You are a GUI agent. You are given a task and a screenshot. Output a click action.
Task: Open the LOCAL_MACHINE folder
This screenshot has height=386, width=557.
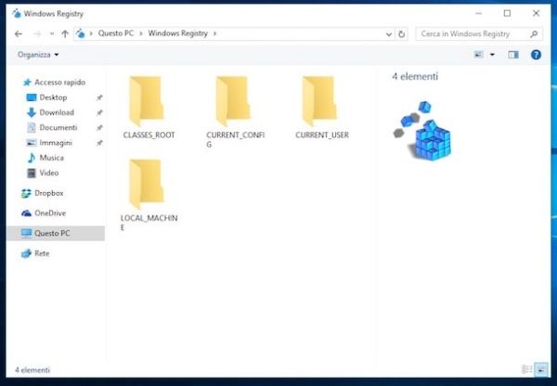tap(148, 187)
